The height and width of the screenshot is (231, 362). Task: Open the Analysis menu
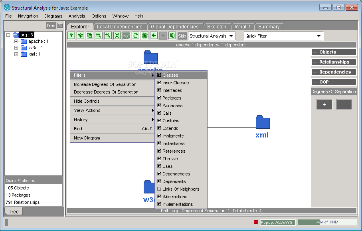coord(77,16)
